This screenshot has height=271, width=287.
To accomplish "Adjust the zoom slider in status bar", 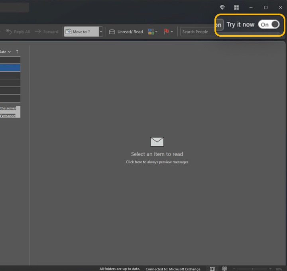I will tap(252, 269).
